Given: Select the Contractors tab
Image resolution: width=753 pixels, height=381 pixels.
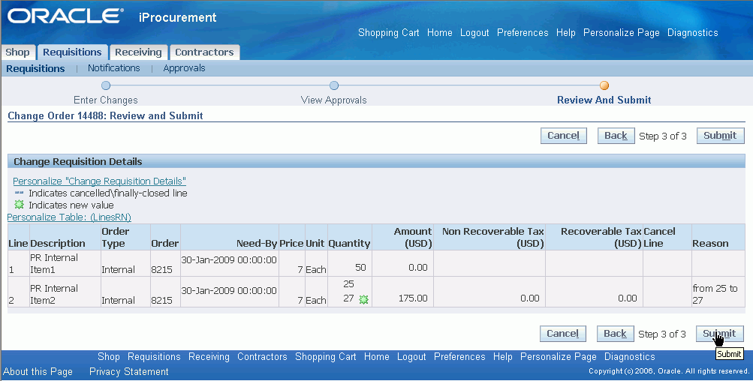Looking at the screenshot, I should coord(204,52).
